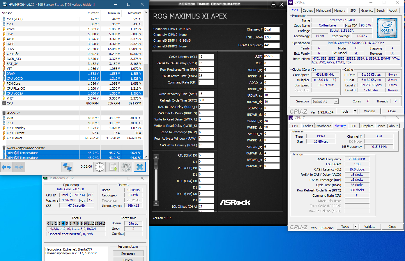Screen dimensions: 405x261
Task: Click TestMem5 title bar memory chip icon
Action: [x=45, y=178]
